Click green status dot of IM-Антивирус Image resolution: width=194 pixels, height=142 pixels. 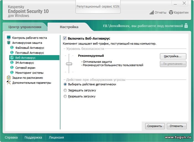click(12, 63)
